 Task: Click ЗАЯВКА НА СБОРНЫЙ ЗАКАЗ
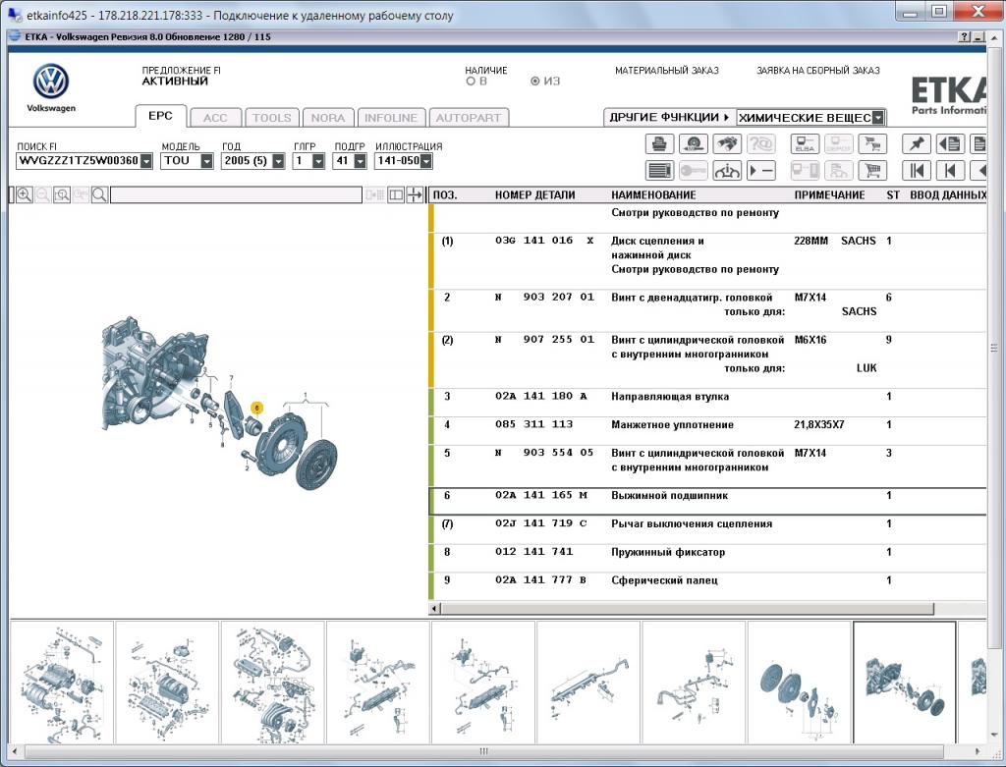coord(818,71)
